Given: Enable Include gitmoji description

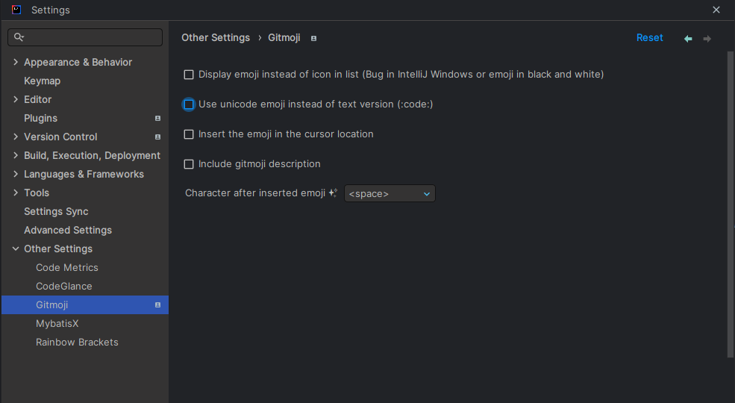Looking at the screenshot, I should click(x=189, y=164).
